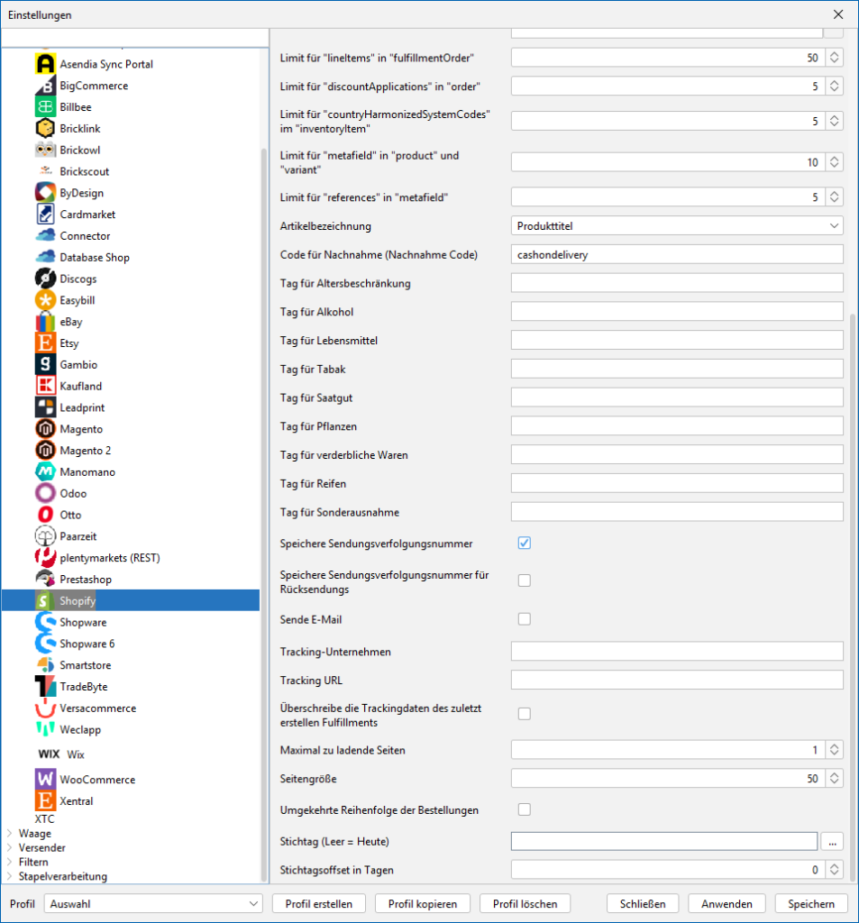859x923 pixels.
Task: Click the Profil erstellen button
Action: [x=318, y=903]
